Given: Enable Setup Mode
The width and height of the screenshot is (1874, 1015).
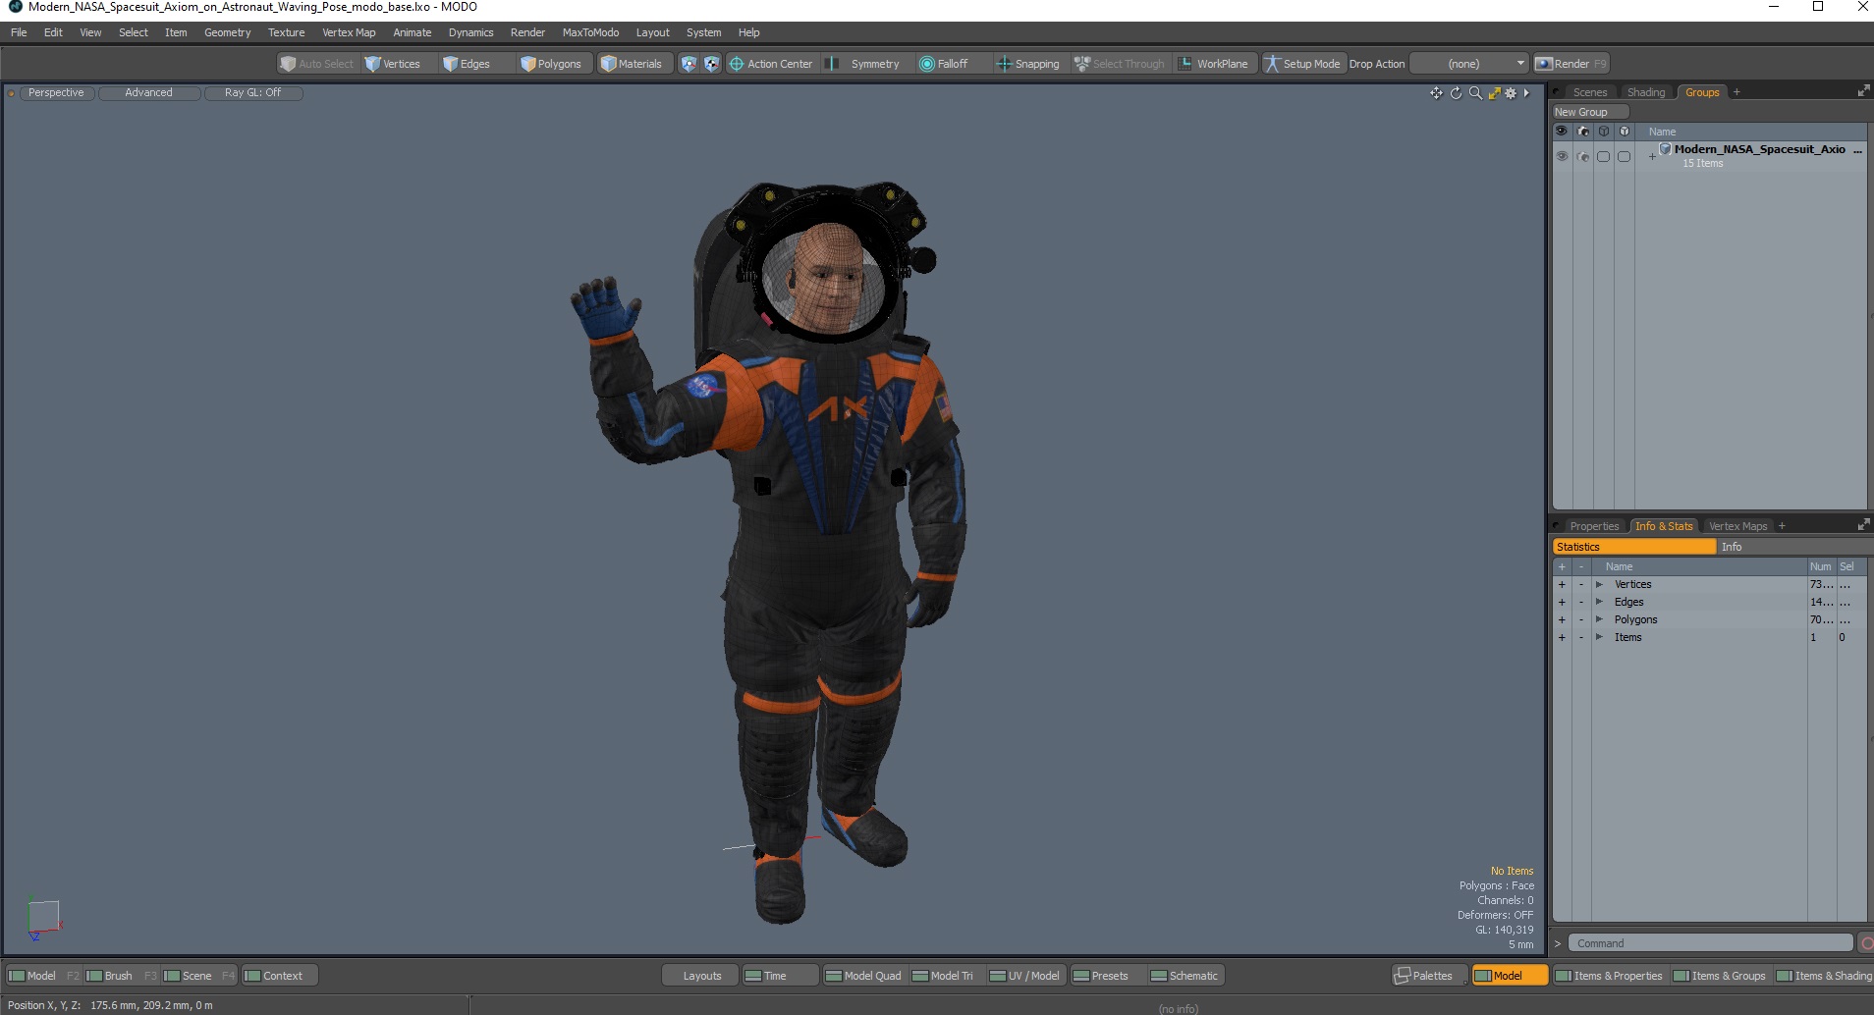Looking at the screenshot, I should click(1302, 64).
